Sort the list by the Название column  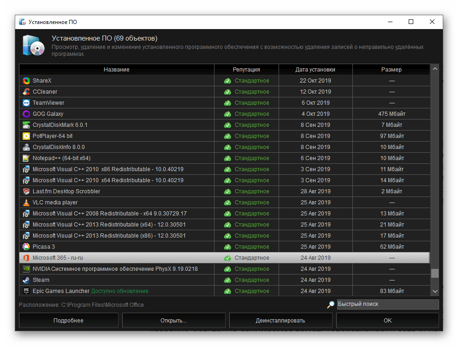coord(117,70)
